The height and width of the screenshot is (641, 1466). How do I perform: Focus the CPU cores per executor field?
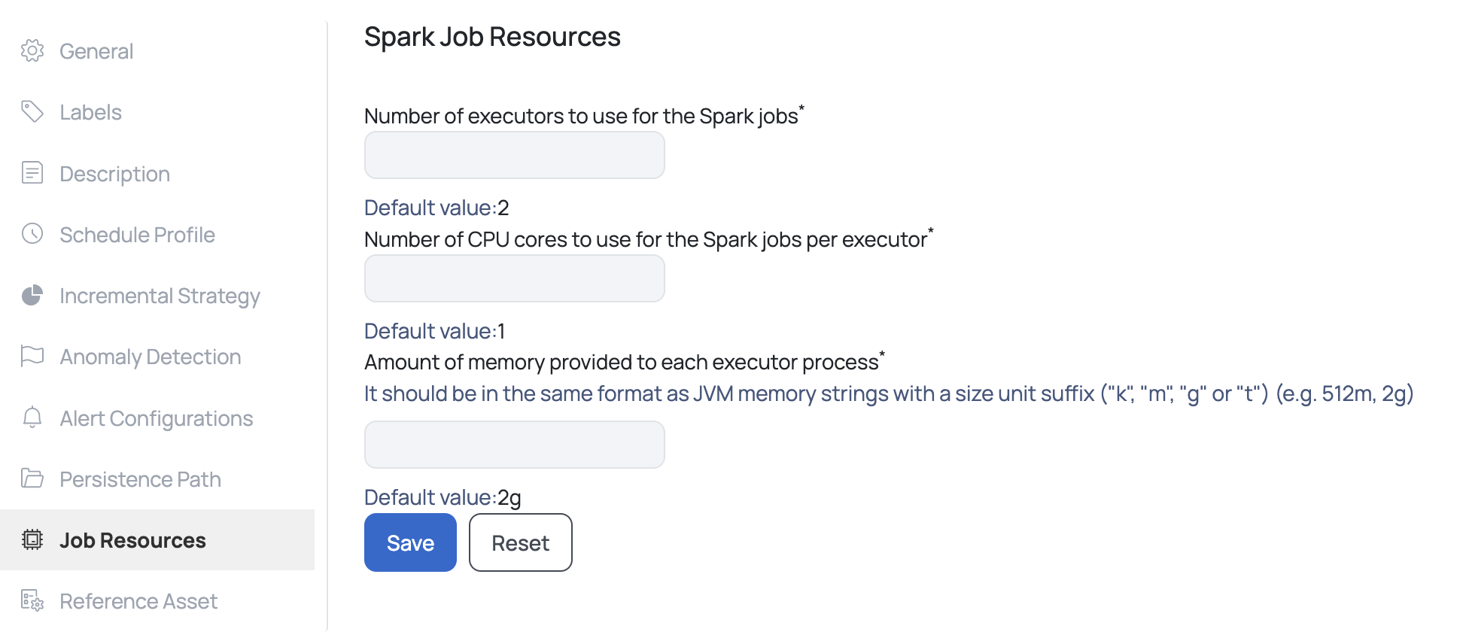pyautogui.click(x=515, y=278)
